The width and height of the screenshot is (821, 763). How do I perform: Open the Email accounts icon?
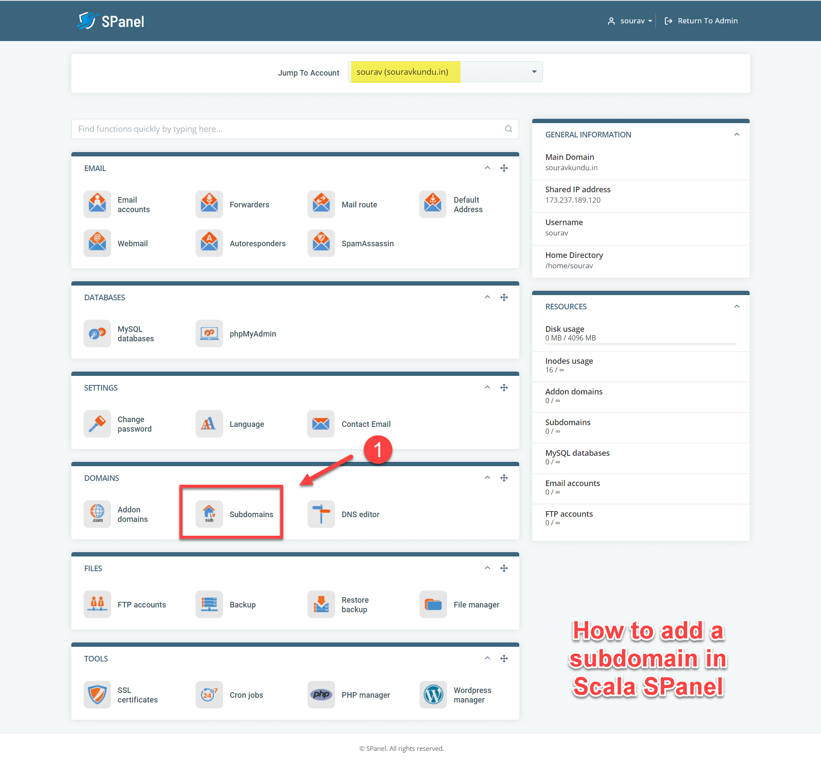coord(97,204)
